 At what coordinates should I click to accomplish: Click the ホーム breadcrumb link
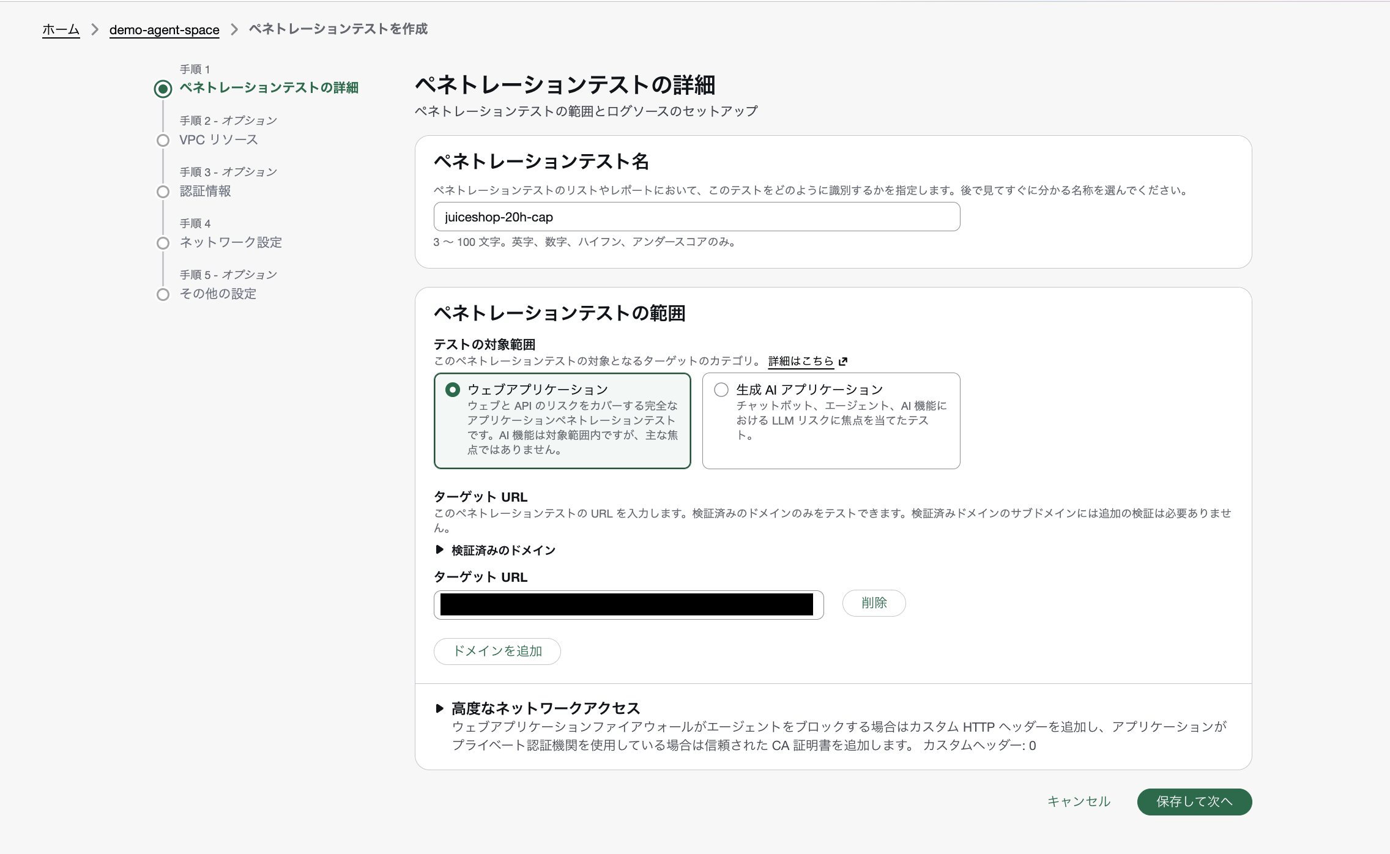coord(61,29)
